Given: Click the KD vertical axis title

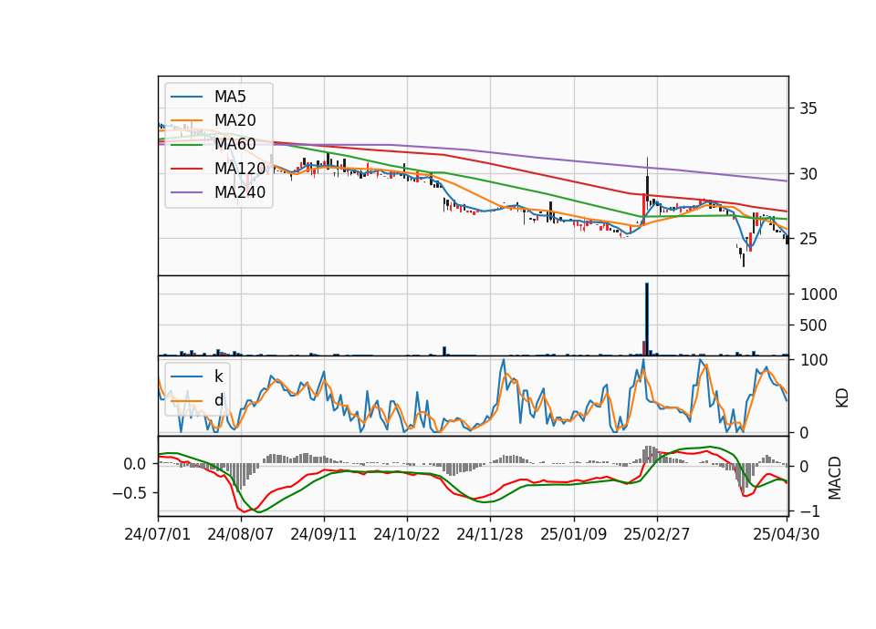Looking at the screenshot, I should point(842,398).
